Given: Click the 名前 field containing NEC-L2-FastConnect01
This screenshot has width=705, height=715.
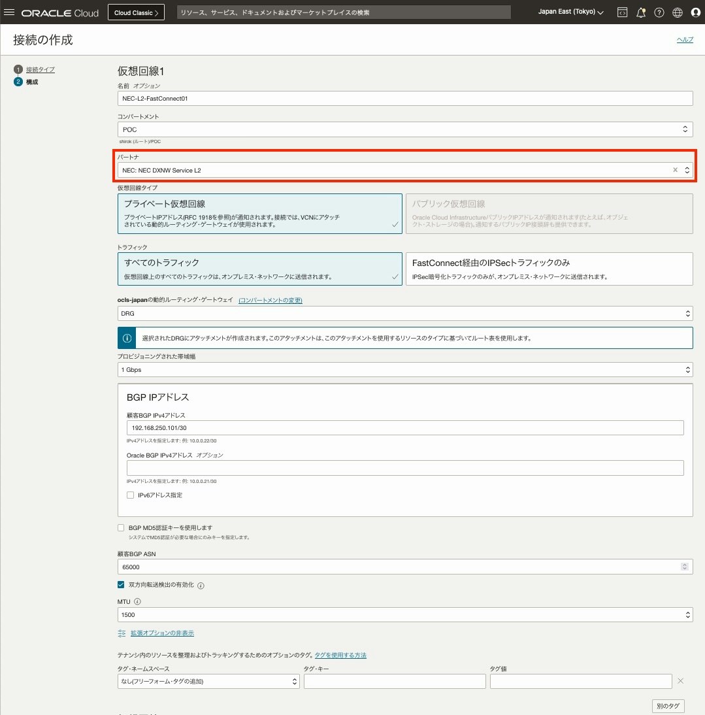Looking at the screenshot, I should point(405,99).
